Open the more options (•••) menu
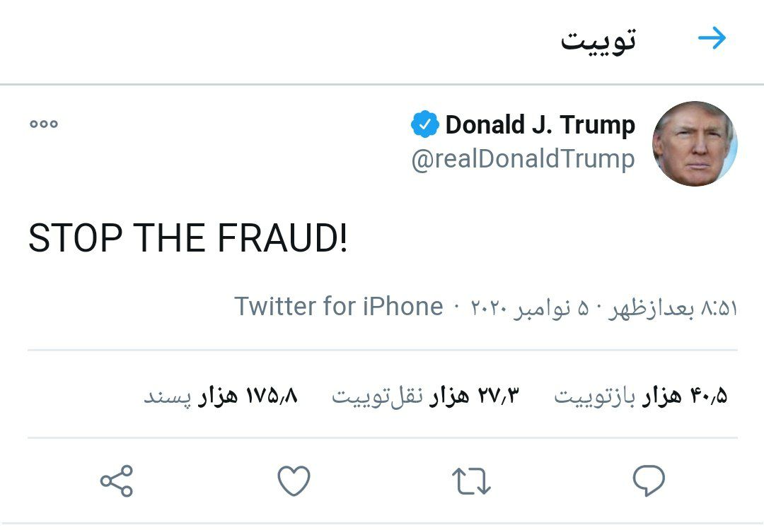Viewport: 764px width, 530px height. [x=44, y=122]
